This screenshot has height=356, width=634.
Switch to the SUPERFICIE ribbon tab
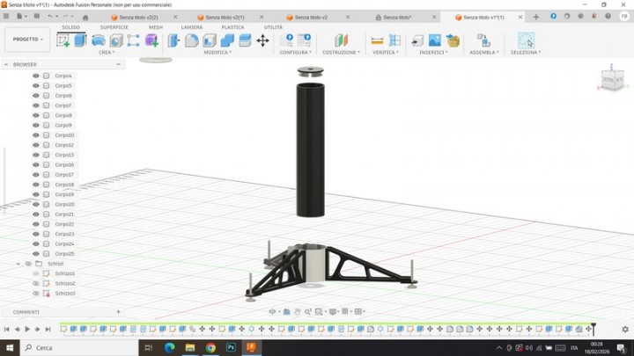click(x=114, y=27)
